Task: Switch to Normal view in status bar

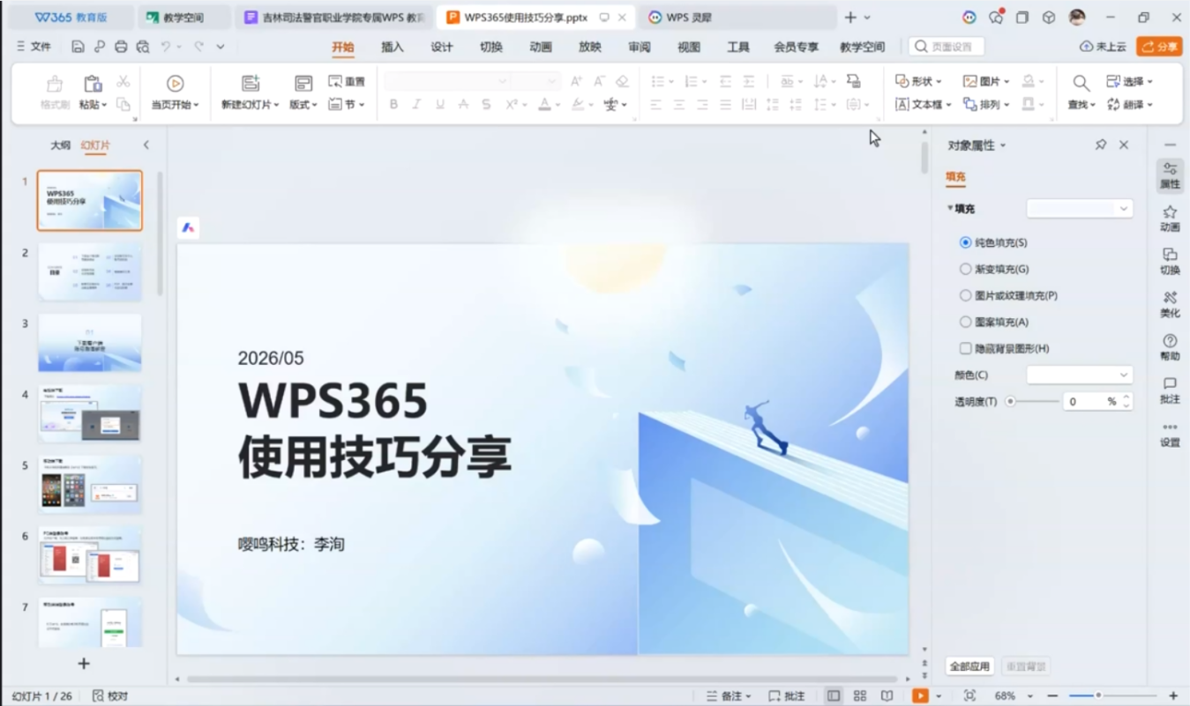Action: [834, 695]
